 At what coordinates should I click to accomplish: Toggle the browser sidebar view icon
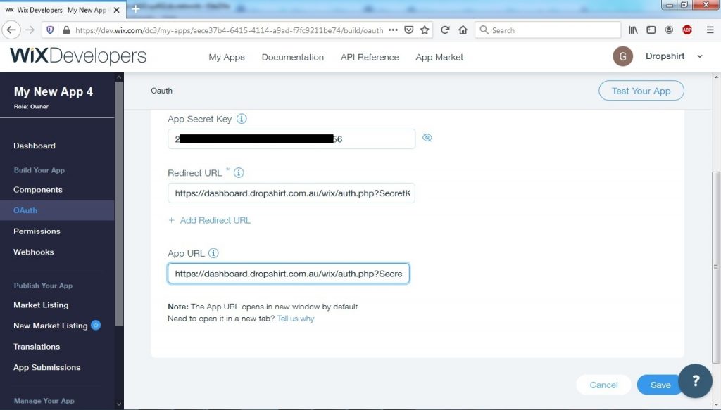(651, 30)
